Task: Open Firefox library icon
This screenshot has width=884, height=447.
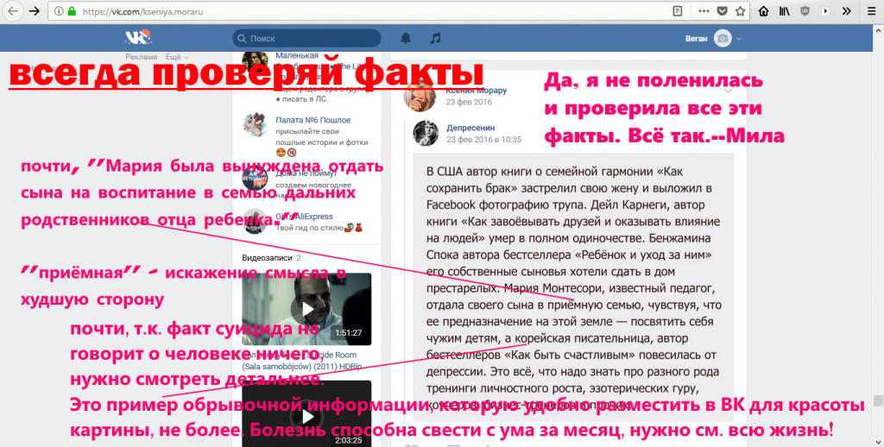Action: point(785,12)
